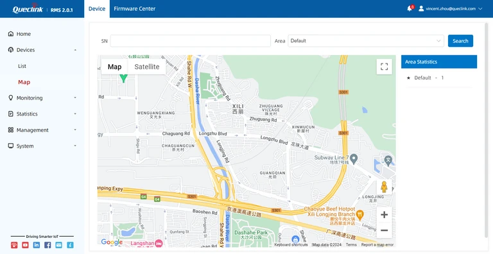Select the green device marker on map

tap(124, 78)
